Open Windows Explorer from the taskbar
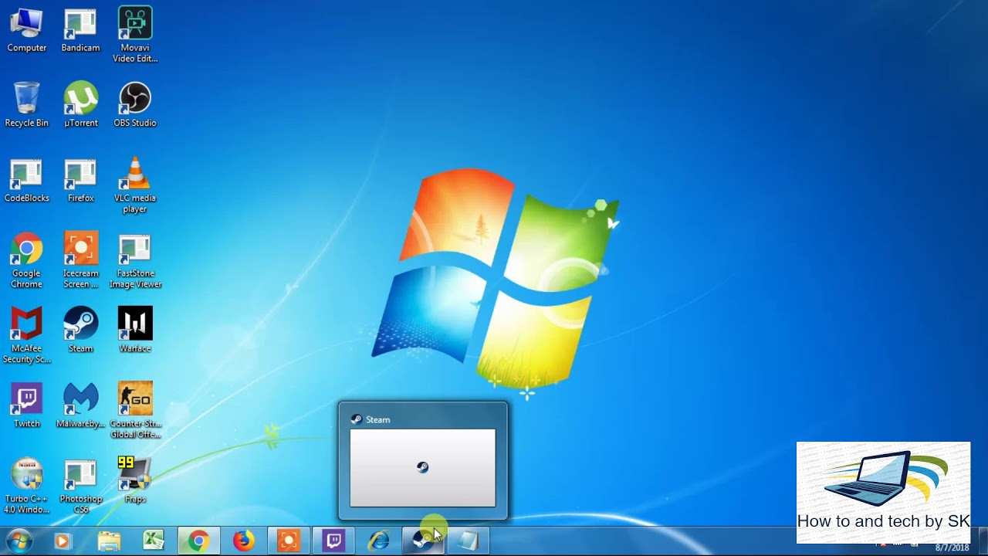Image resolution: width=988 pixels, height=556 pixels. tap(109, 541)
